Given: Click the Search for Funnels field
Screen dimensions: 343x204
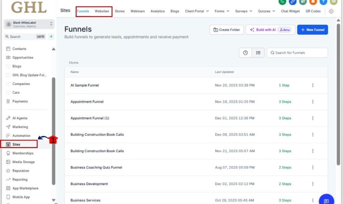Looking at the screenshot, I should click(297, 53).
